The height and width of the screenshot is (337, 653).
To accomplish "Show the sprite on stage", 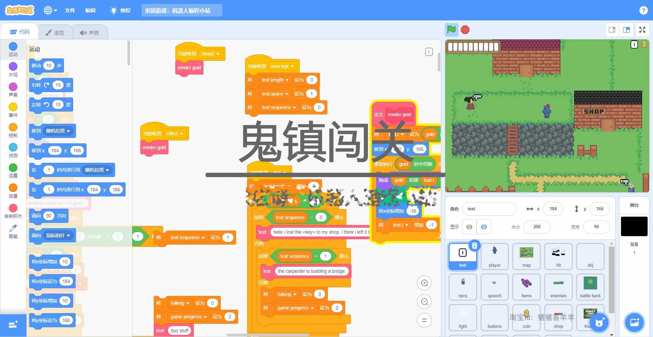I will coord(469,227).
